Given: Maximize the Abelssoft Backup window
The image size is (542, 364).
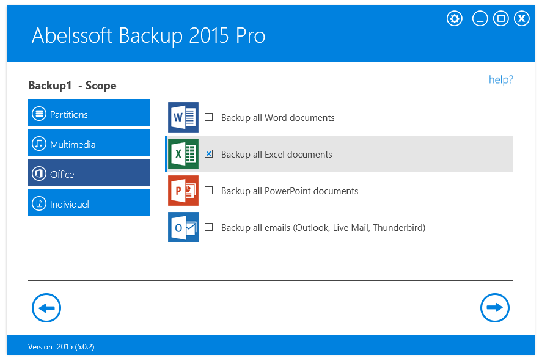Looking at the screenshot, I should pos(500,19).
